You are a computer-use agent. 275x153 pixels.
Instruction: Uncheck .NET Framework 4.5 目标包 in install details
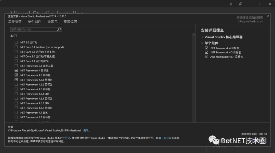[x=207, y=52]
